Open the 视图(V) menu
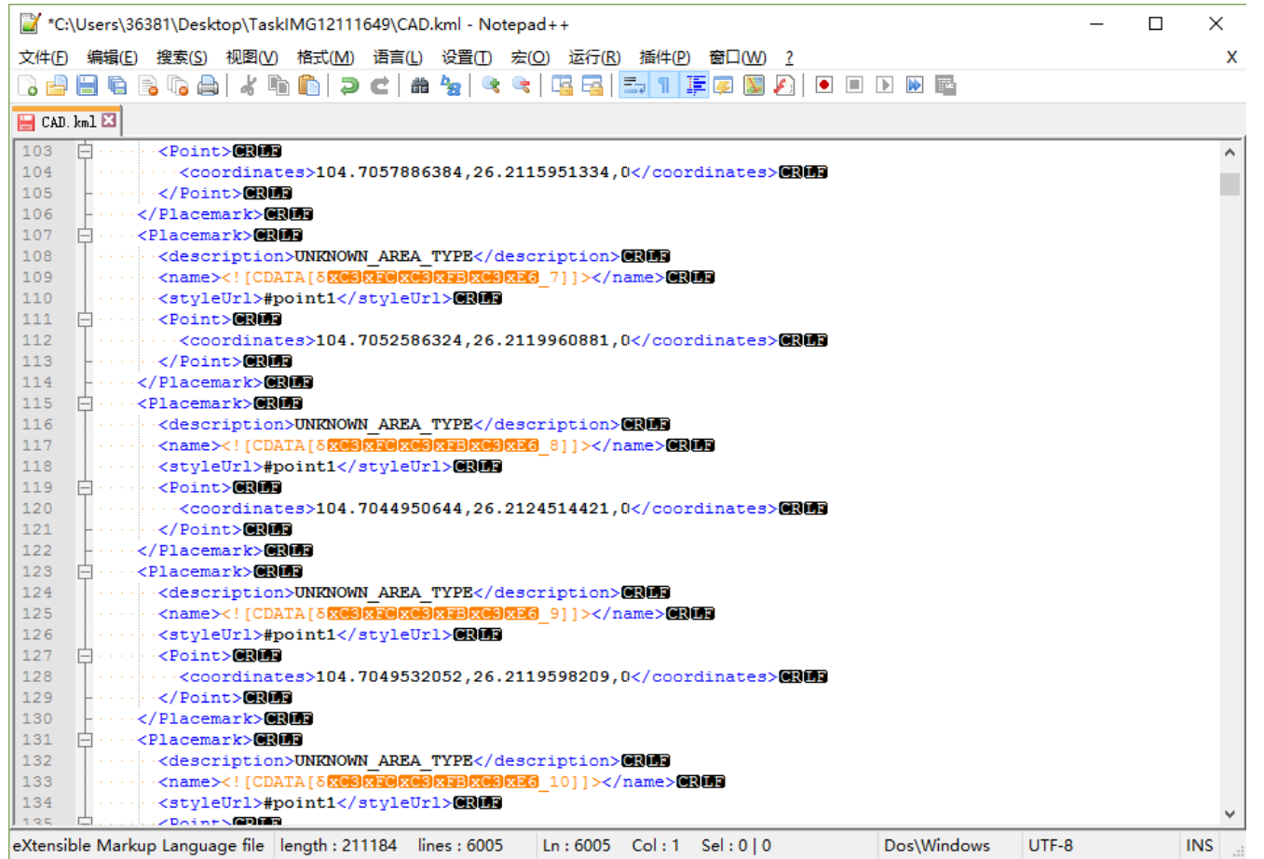Screen dimensions: 1264x859 click(251, 57)
